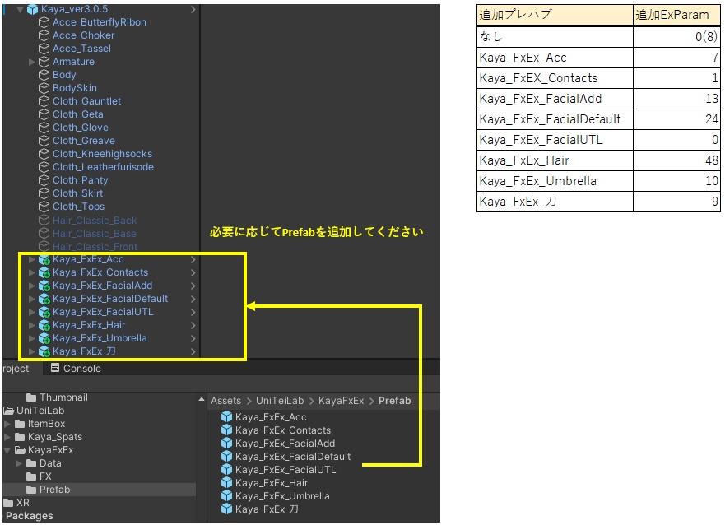Click Prefab in the breadcrumb path

point(394,401)
